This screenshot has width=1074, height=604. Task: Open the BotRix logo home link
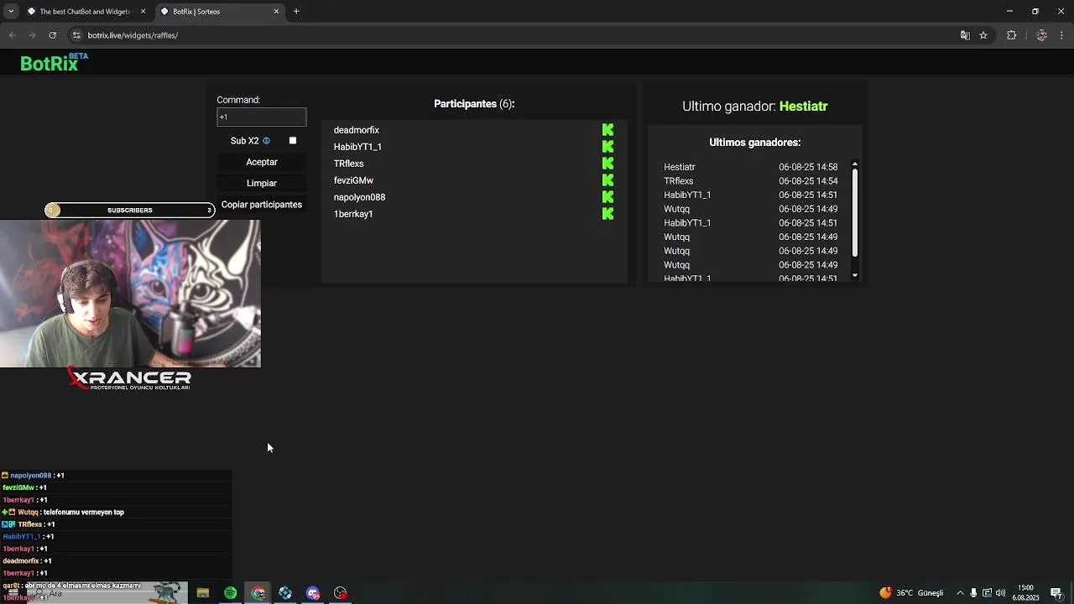(x=54, y=63)
